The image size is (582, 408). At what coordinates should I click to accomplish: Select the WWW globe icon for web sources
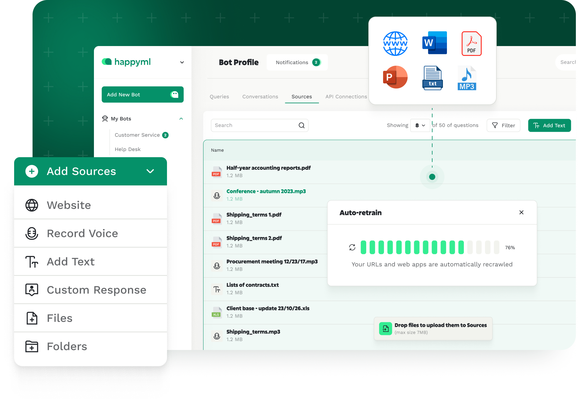(x=395, y=43)
